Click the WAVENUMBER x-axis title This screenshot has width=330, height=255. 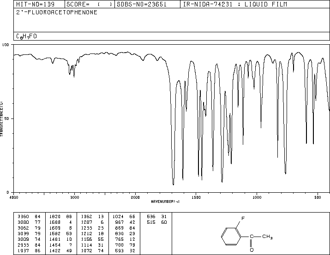tap(165, 202)
